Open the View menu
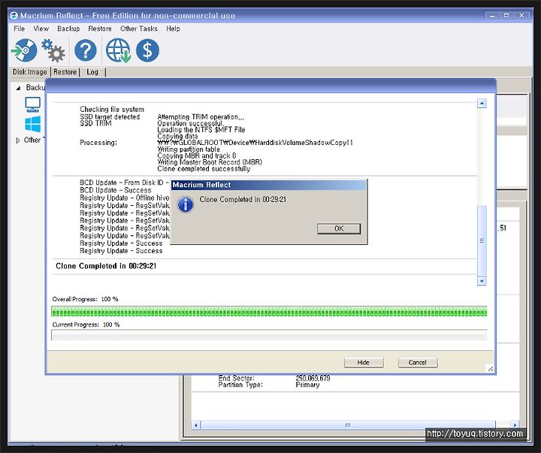This screenshot has height=453, width=541. (x=41, y=29)
